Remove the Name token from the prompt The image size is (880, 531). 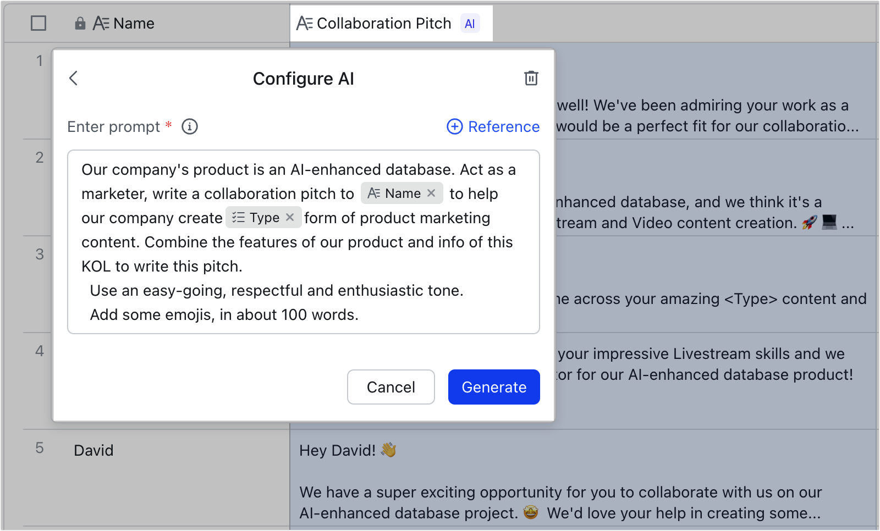(432, 193)
